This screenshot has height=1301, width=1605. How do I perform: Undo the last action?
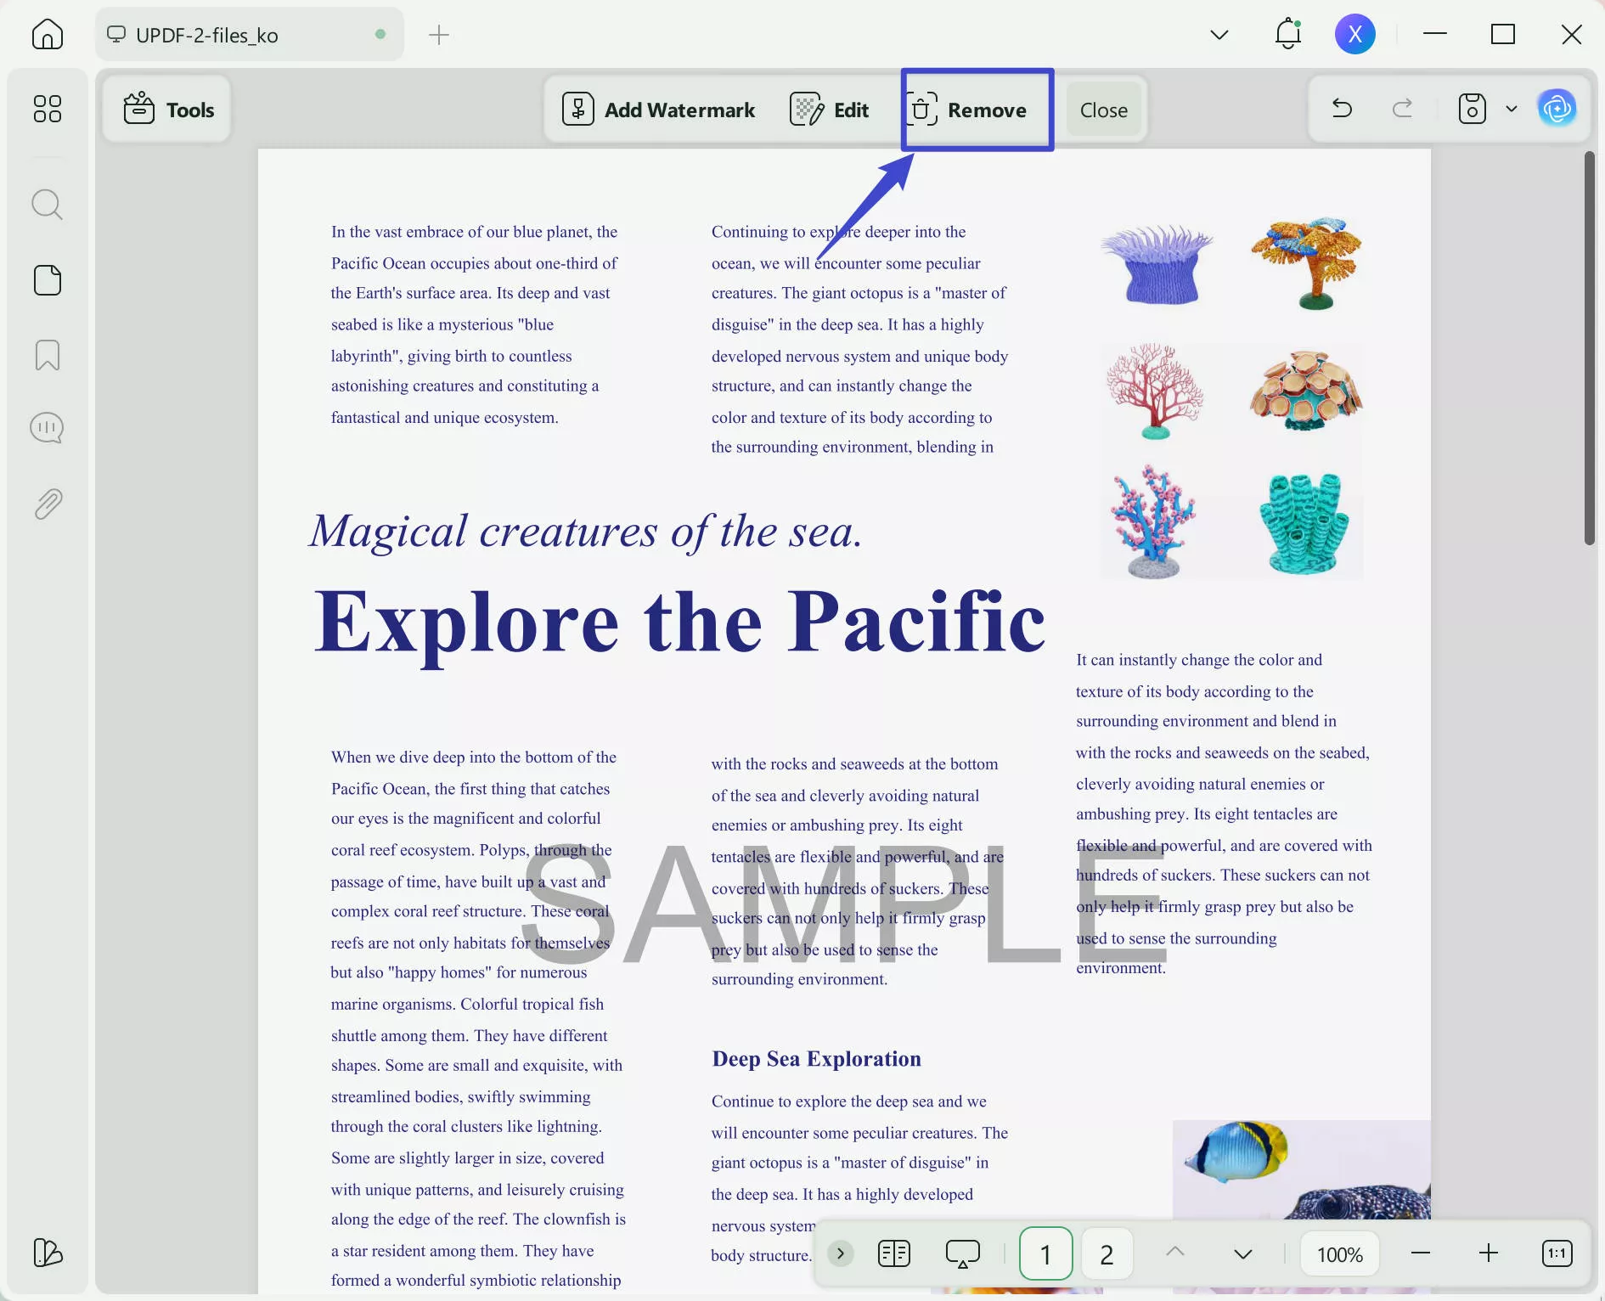1342,109
